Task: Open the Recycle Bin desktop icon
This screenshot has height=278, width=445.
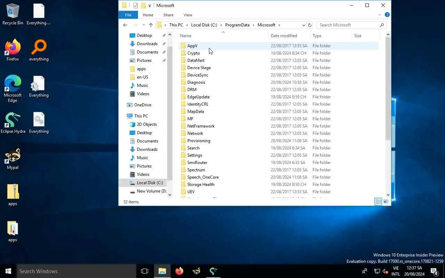Action: click(13, 15)
